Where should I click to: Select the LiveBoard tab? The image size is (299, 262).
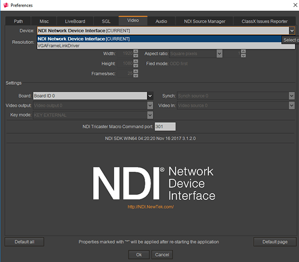pyautogui.click(x=75, y=21)
